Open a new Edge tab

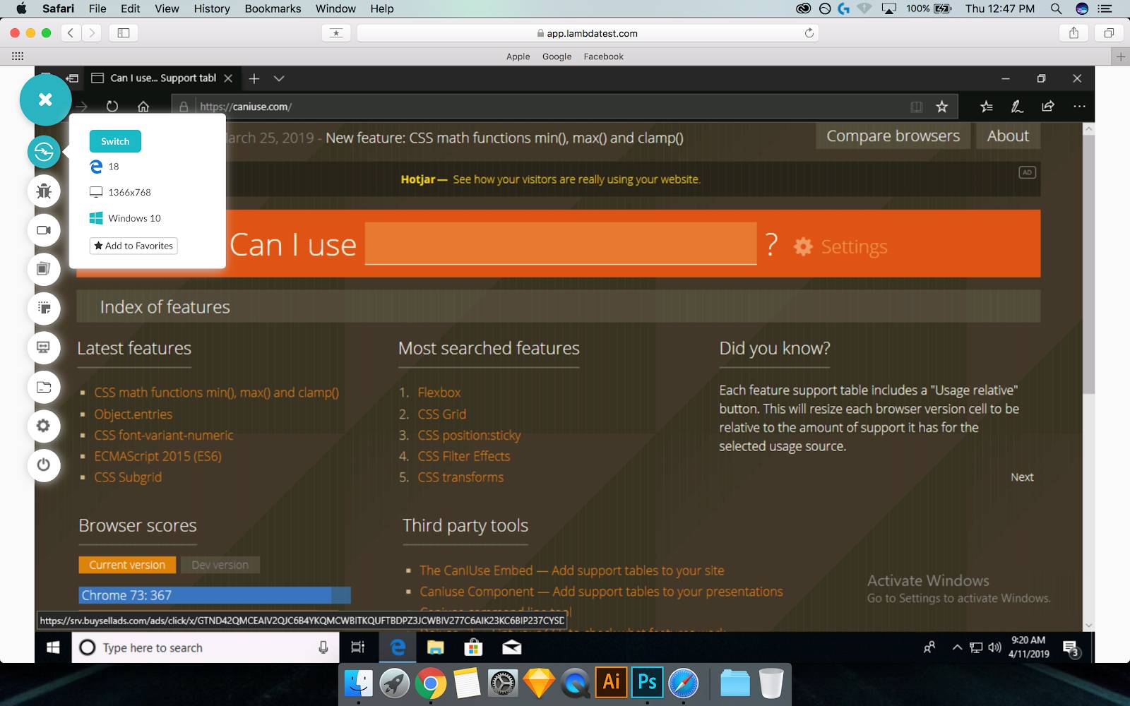(254, 78)
